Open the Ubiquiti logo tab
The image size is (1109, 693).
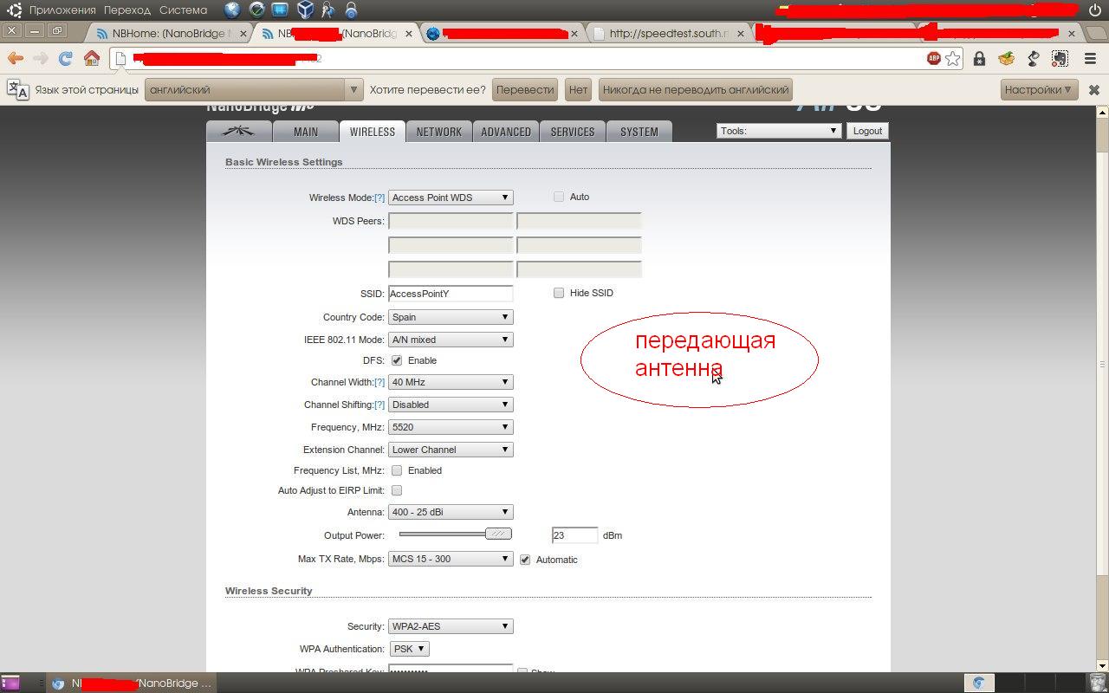point(238,132)
